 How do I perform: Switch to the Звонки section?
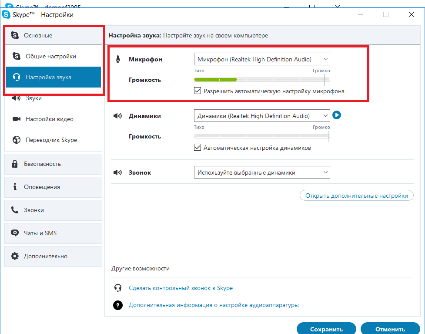coord(53,210)
